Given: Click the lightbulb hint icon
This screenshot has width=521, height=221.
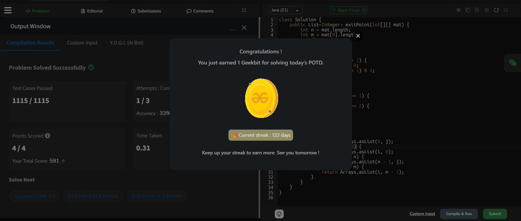Looking at the screenshot, I should coord(279,214).
